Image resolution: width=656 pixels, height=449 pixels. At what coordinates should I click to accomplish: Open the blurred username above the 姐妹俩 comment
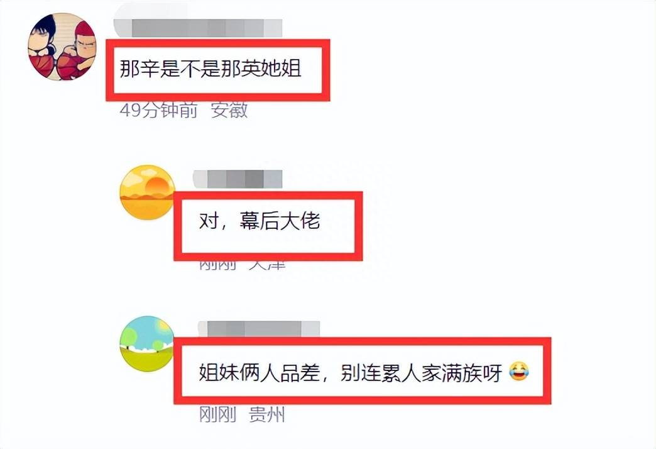coord(259,330)
